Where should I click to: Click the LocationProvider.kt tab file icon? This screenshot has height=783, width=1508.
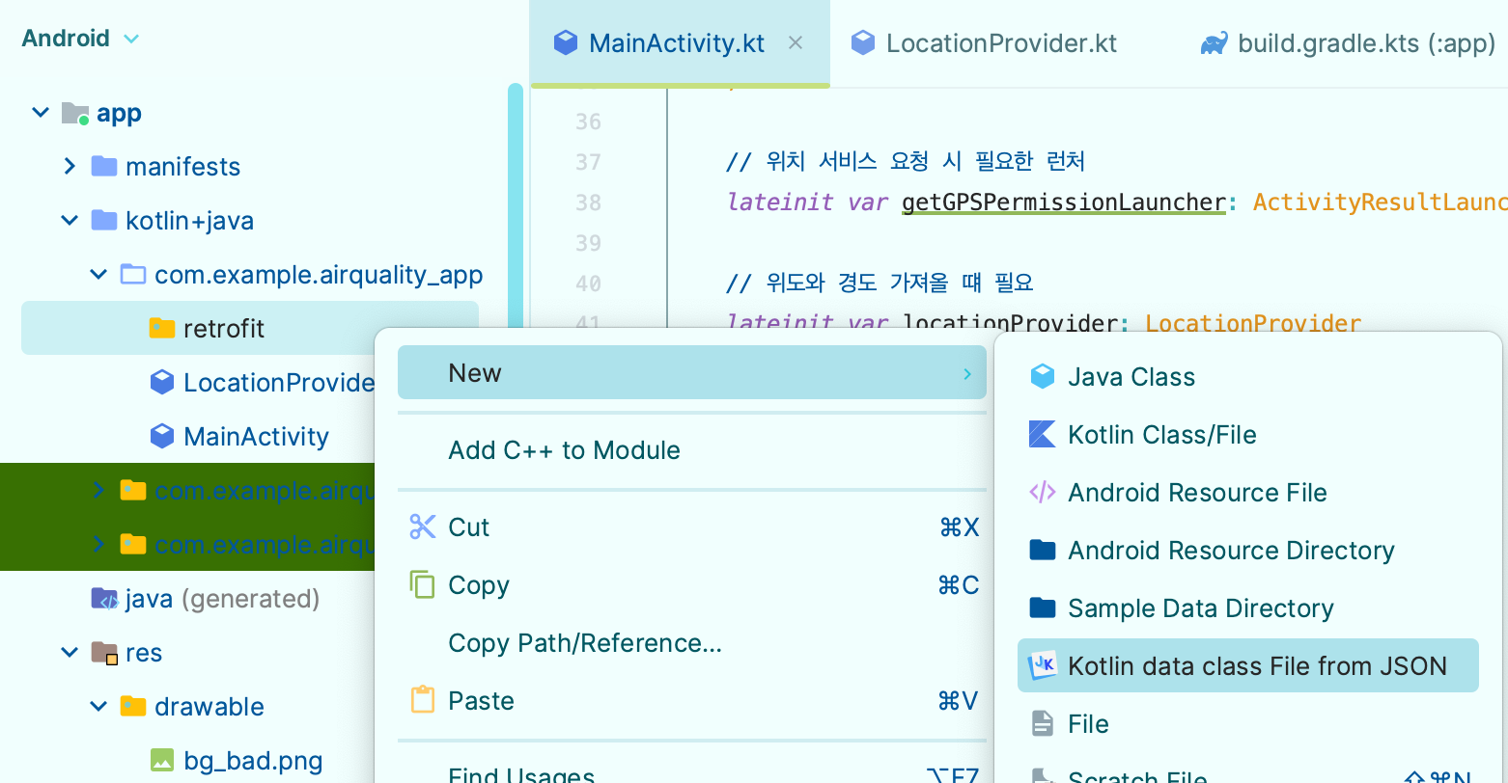click(x=862, y=43)
